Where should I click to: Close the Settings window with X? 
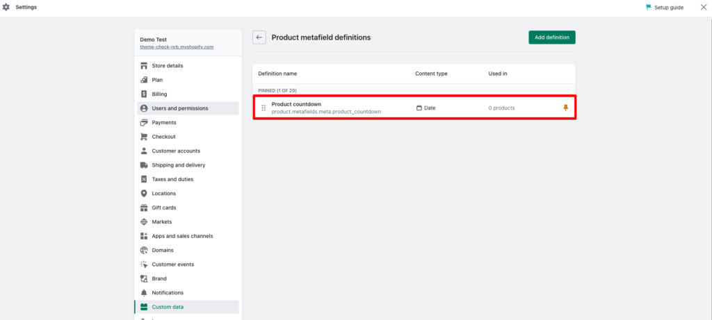(x=704, y=7)
